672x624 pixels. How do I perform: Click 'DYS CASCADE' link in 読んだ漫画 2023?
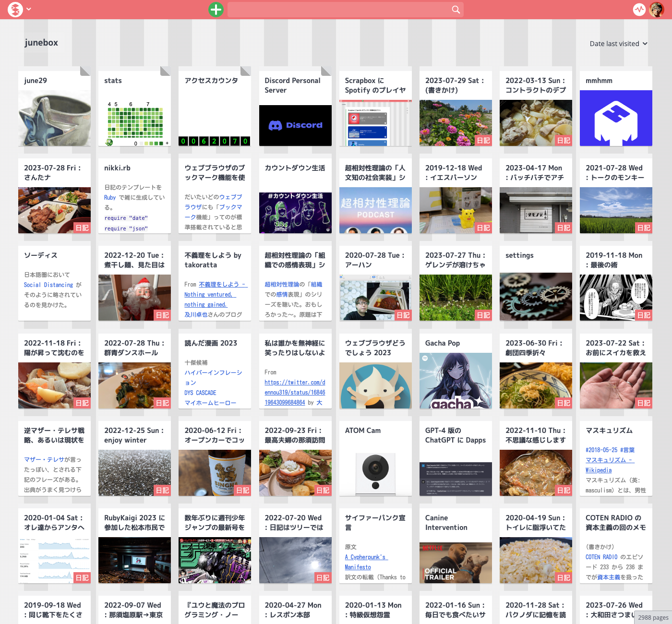pos(200,393)
